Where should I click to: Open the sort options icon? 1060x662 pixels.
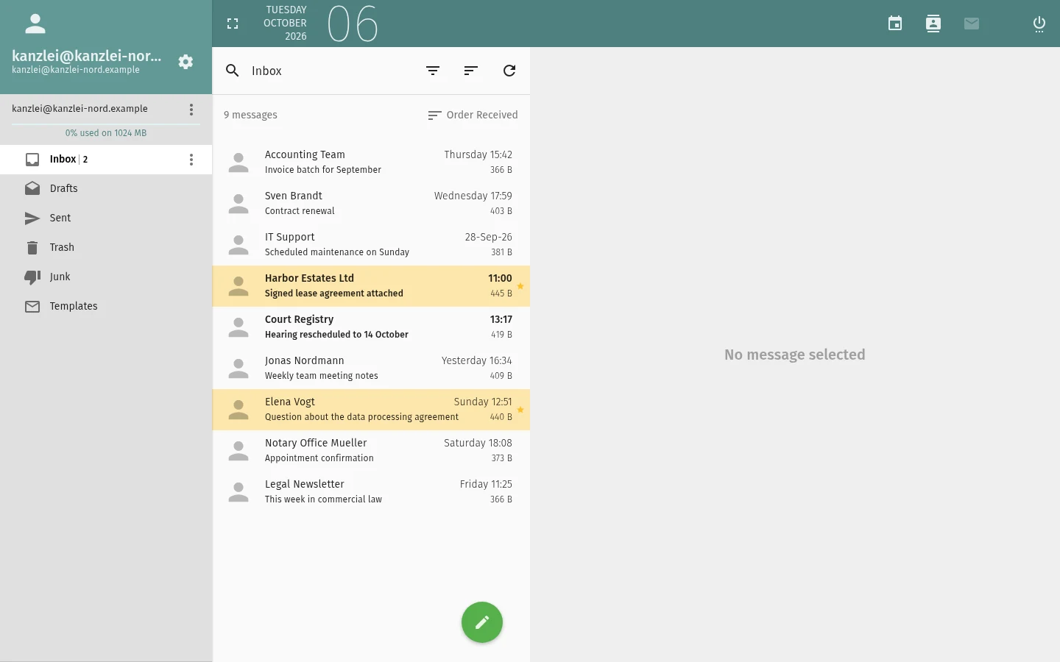point(471,71)
